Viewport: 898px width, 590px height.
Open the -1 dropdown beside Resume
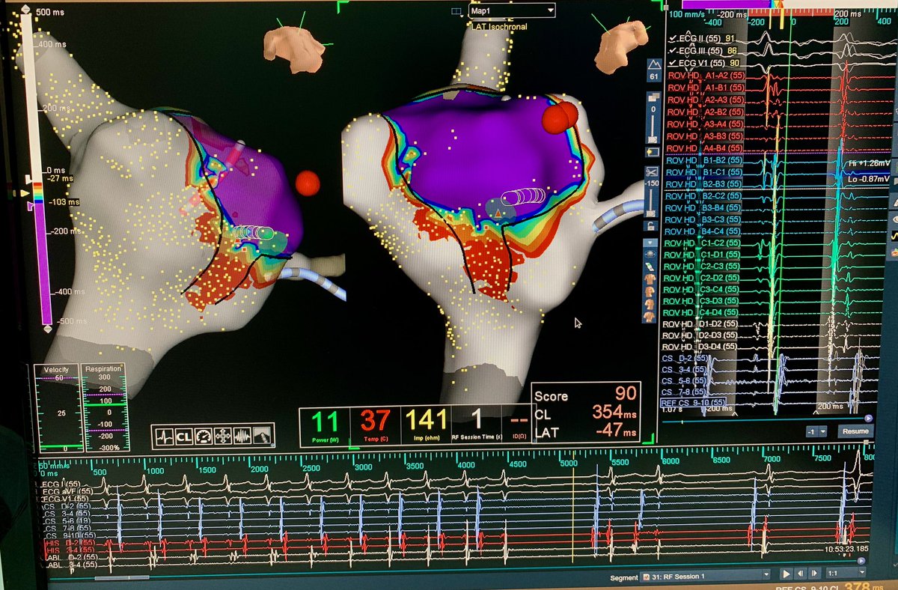[823, 431]
